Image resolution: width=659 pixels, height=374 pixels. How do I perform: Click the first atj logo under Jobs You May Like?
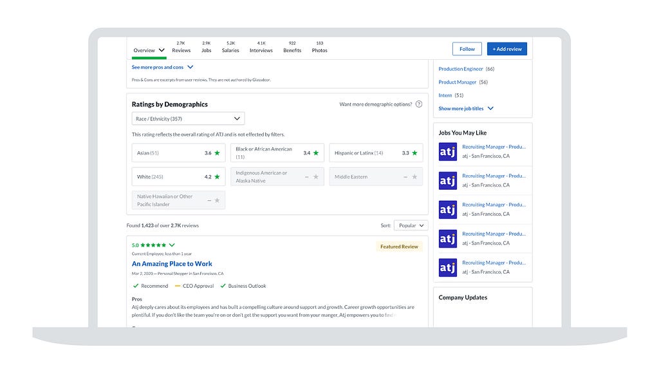click(448, 152)
